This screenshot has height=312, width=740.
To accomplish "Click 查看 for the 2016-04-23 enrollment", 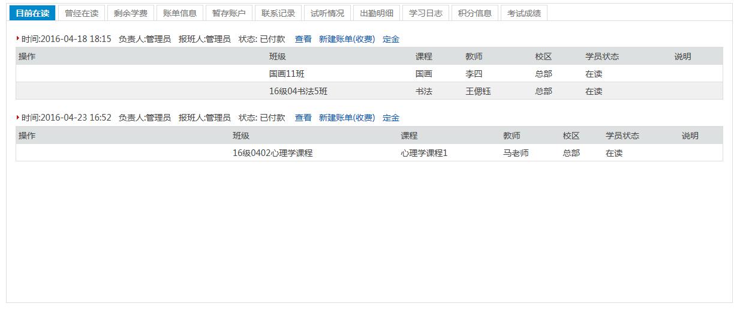I will click(x=303, y=118).
